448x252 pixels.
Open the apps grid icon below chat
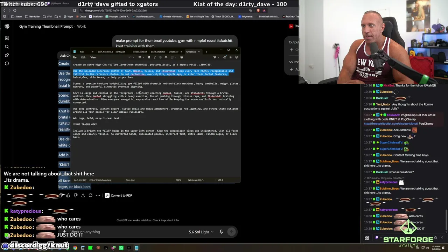pos(367,238)
